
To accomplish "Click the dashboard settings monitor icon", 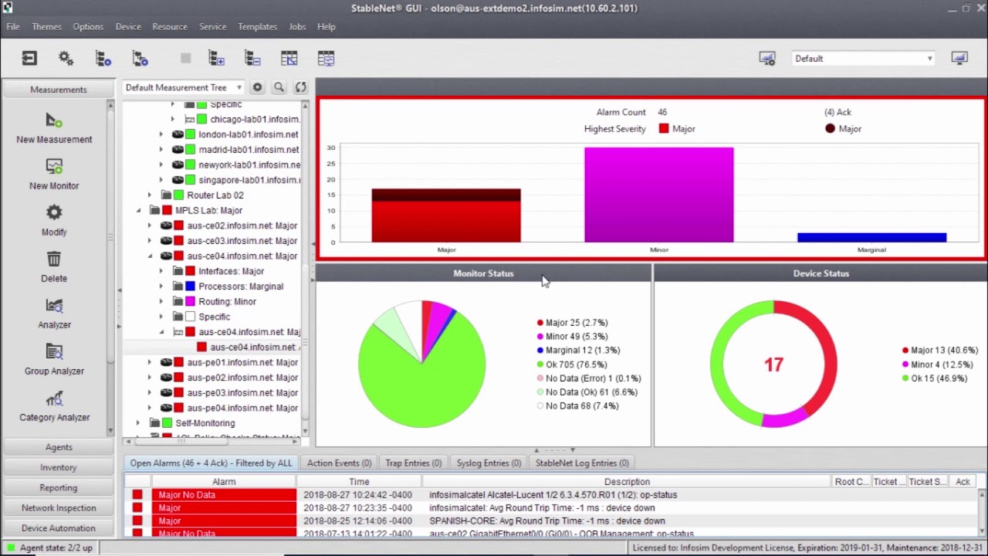I will click(x=767, y=58).
